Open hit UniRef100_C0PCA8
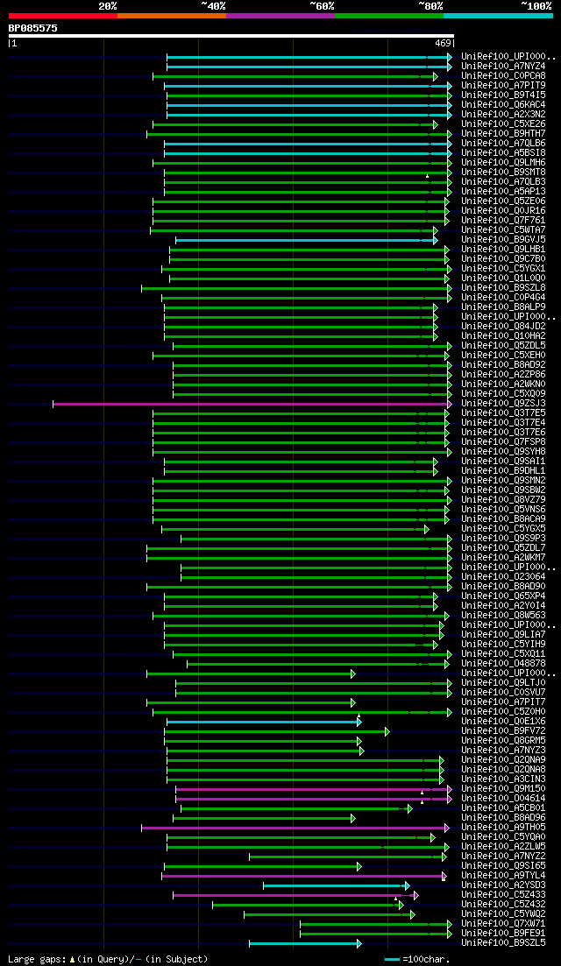This screenshot has height=966, width=561. tap(504, 76)
